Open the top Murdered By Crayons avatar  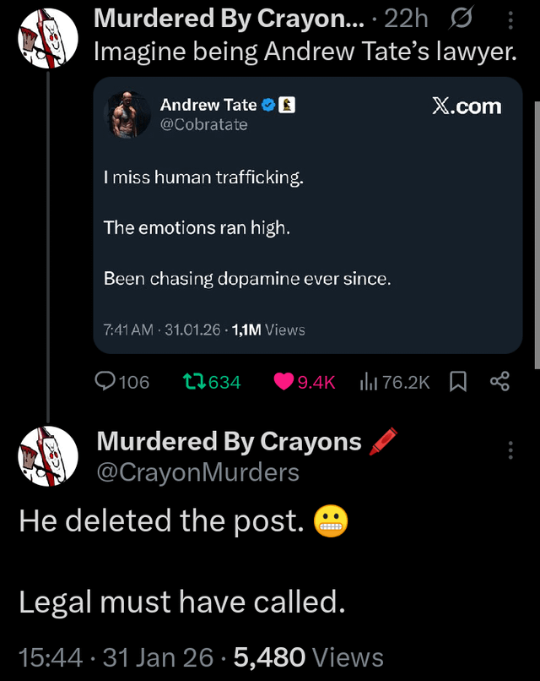pyautogui.click(x=47, y=37)
